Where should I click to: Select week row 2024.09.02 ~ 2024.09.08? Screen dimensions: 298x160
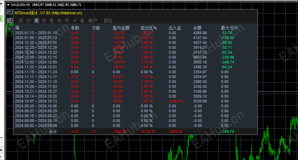[135, 125]
